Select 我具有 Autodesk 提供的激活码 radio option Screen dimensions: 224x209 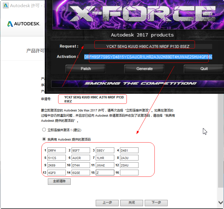(44, 139)
